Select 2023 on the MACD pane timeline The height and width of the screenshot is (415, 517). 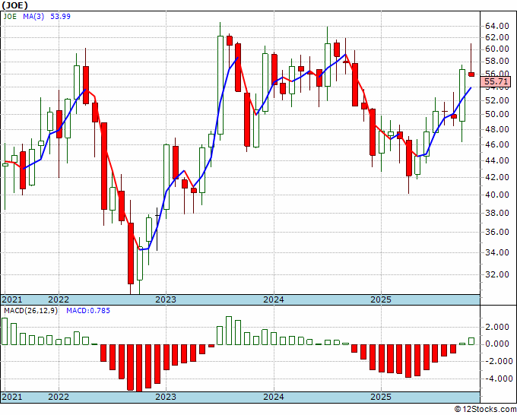click(166, 397)
